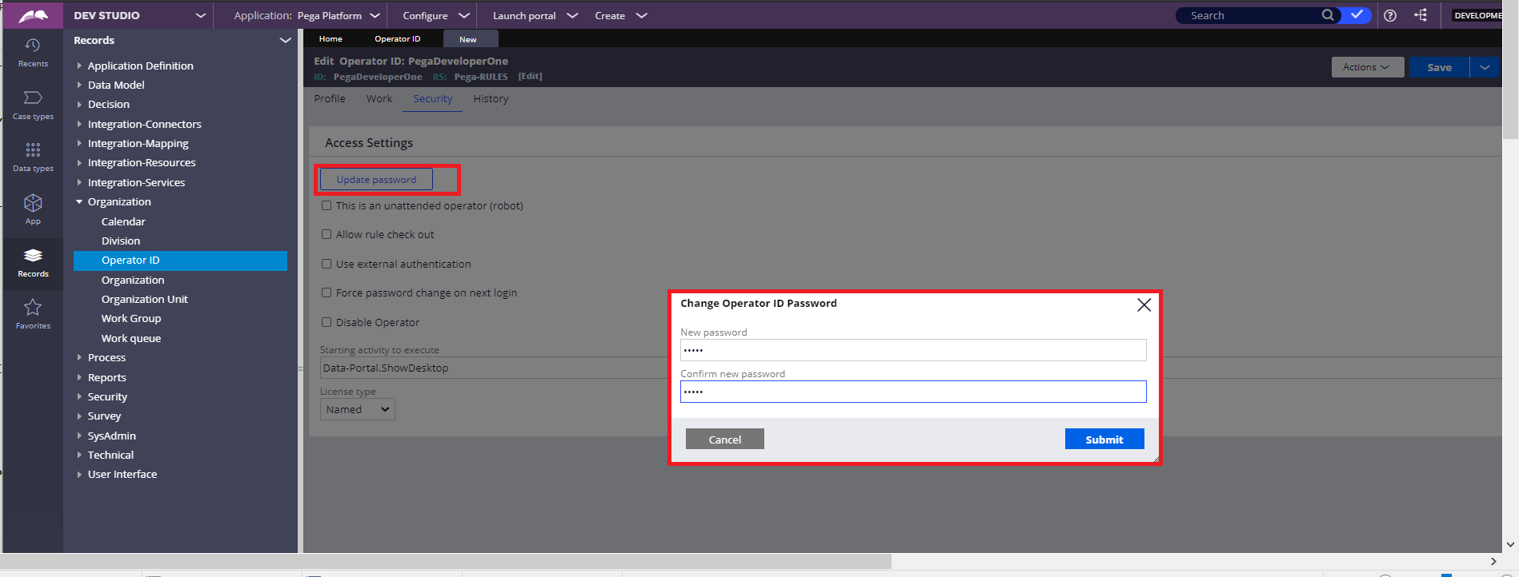Screen dimensions: 1519x577
Task: Select Operator ID tree item
Action: click(x=180, y=261)
